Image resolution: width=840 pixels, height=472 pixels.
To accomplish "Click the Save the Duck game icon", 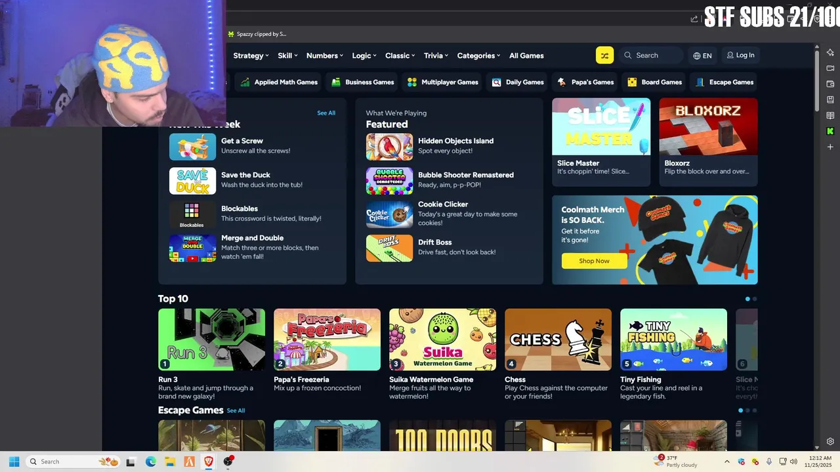I will point(192,181).
